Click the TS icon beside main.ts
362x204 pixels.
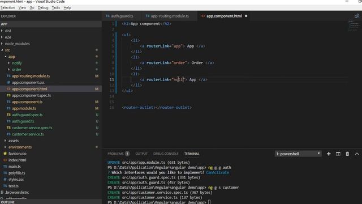(x=5, y=166)
